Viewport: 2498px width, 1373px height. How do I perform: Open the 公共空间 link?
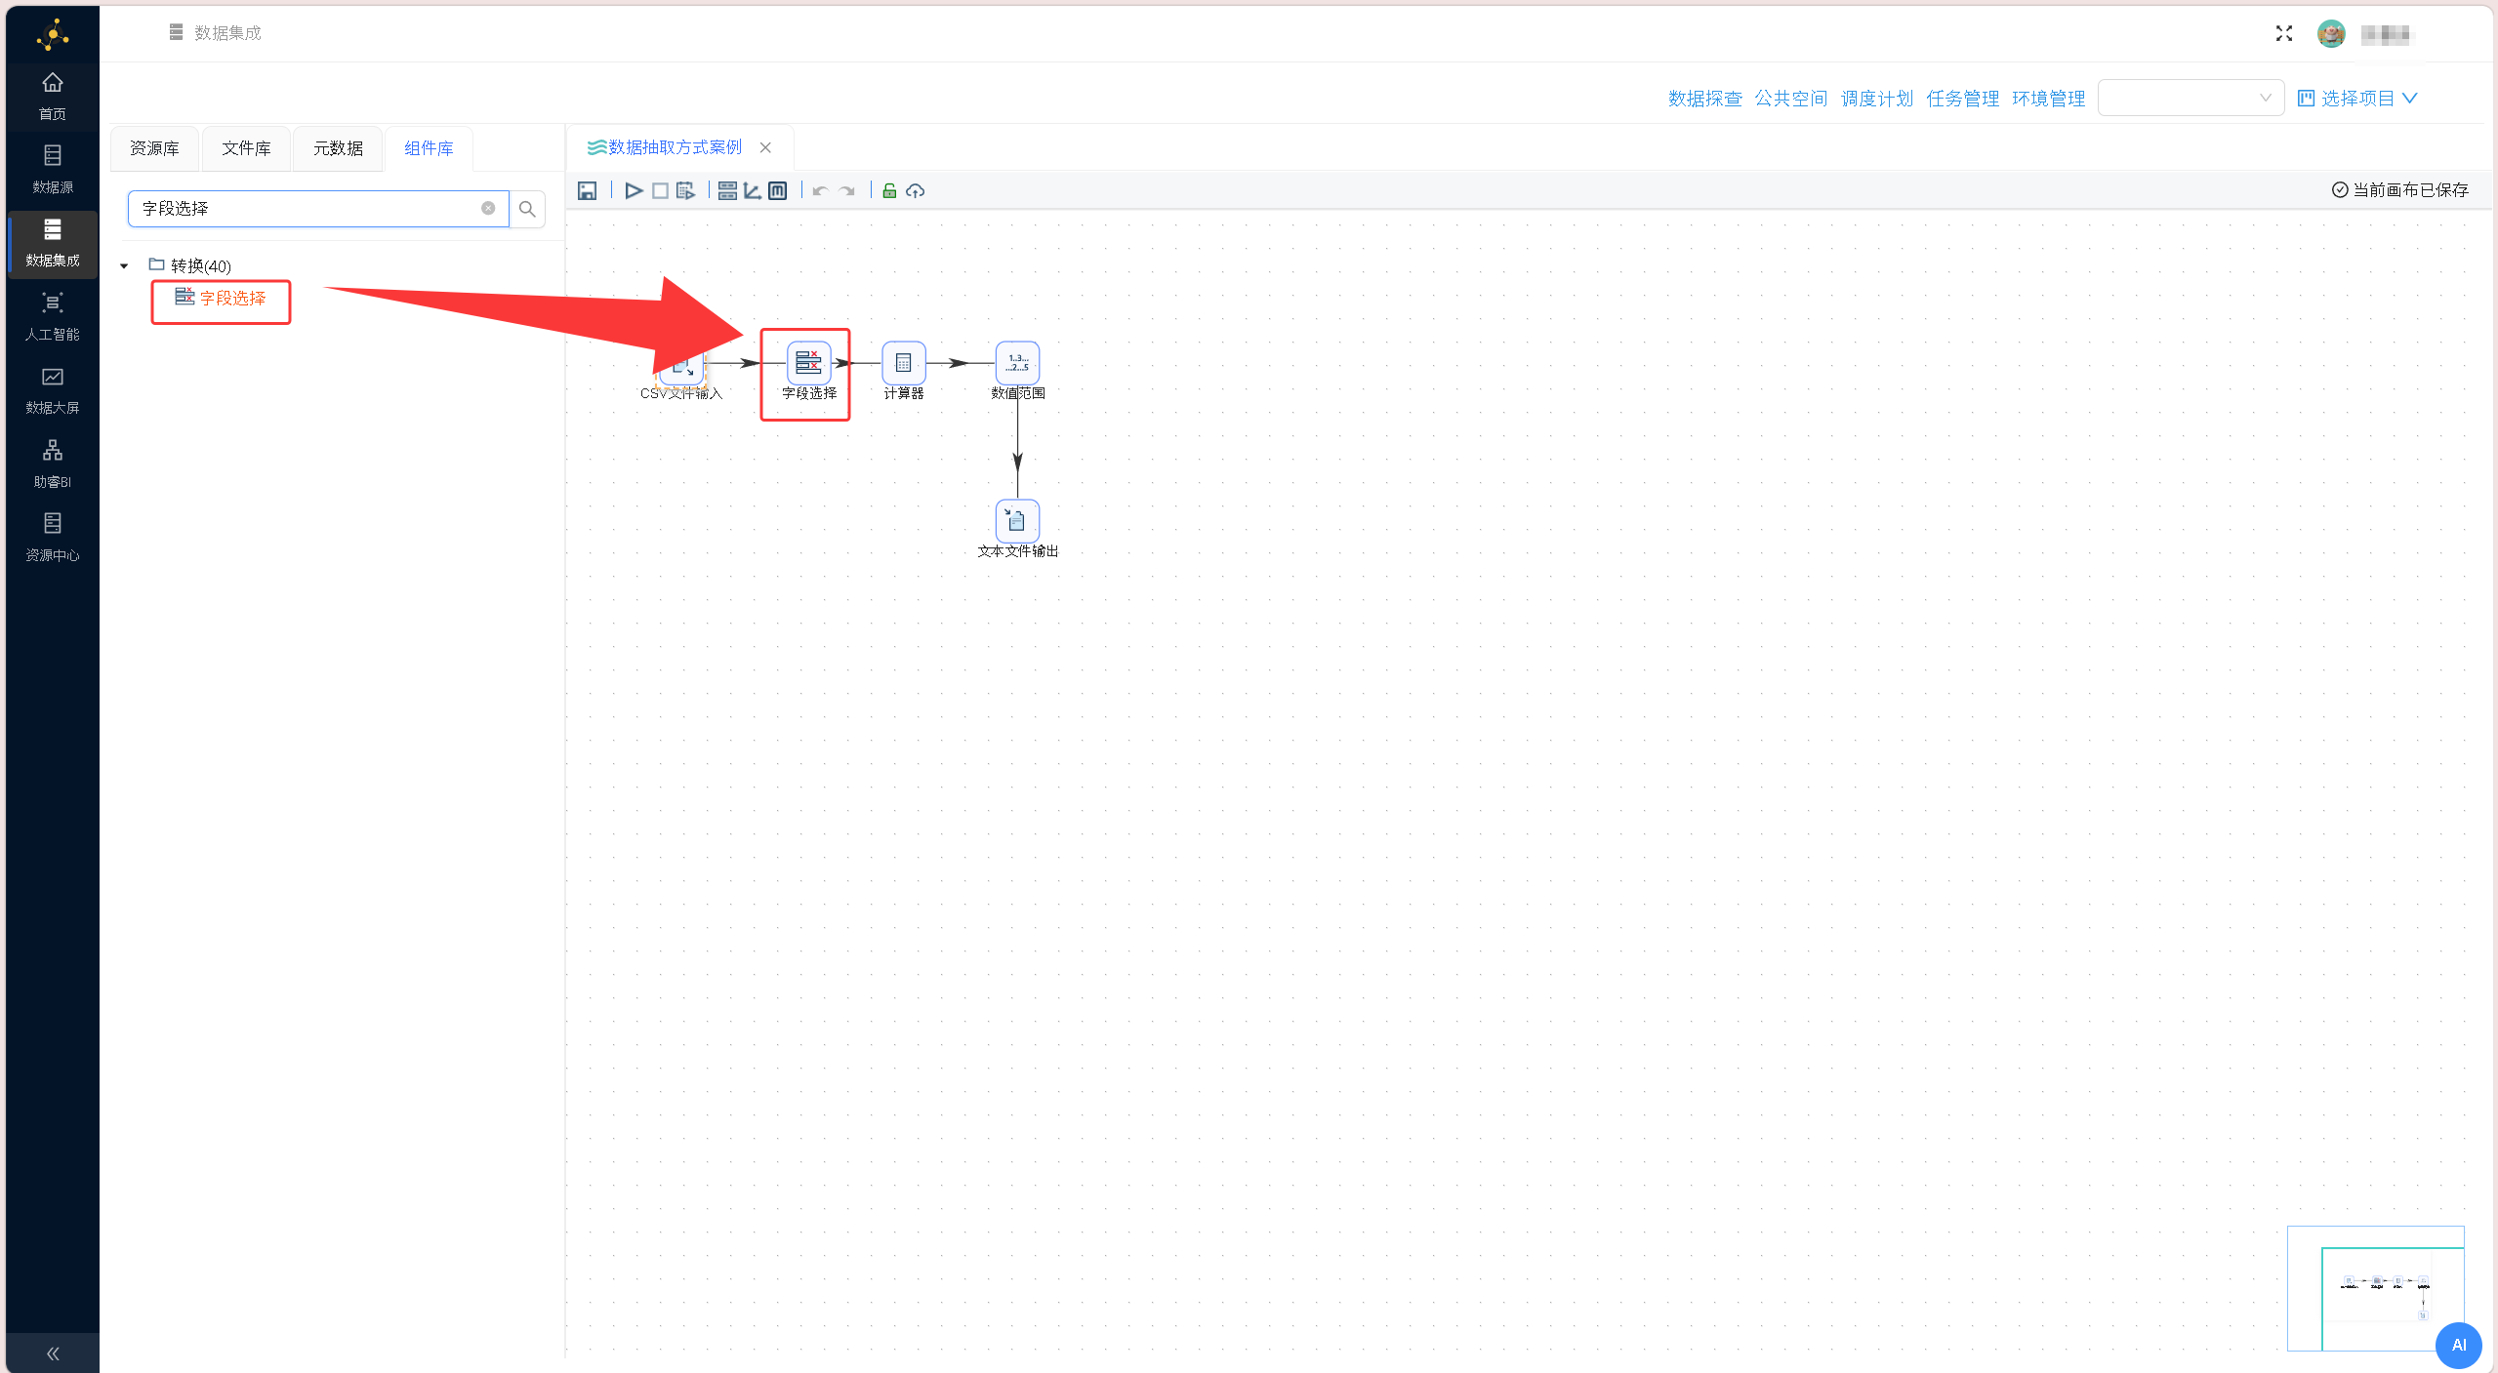click(x=1791, y=99)
